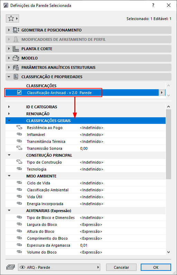The height and width of the screenshot is (275, 177).
Task: Select the CLASSIFICAÇÕES GERAIS header row
Action: click(x=85, y=120)
